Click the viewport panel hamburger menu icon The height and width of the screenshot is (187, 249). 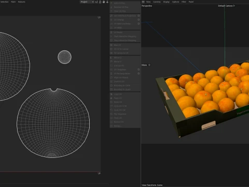pyautogui.click(x=143, y=2)
